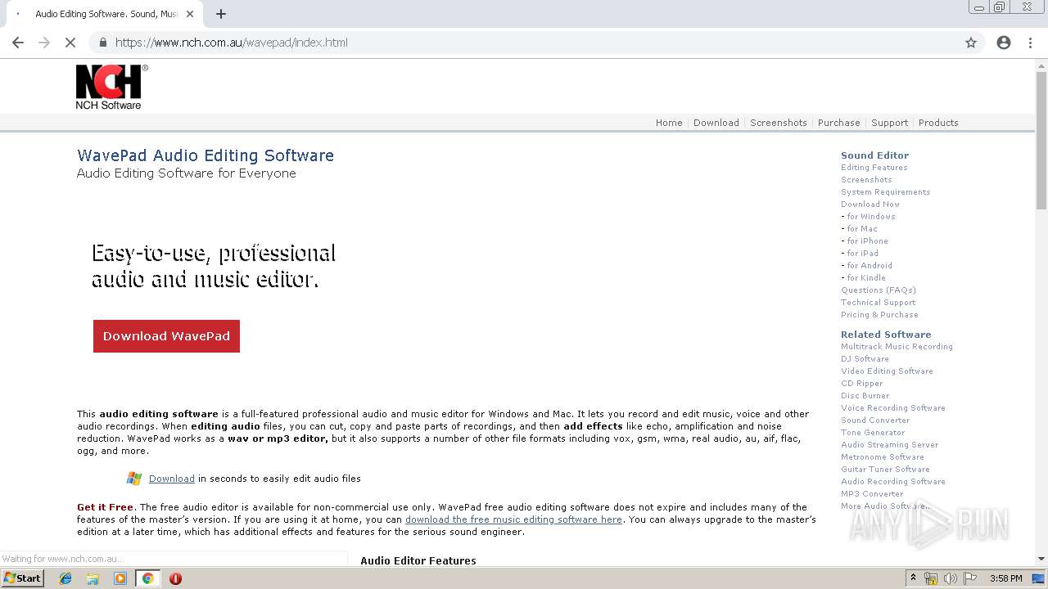Stop loading the page

pyautogui.click(x=70, y=43)
